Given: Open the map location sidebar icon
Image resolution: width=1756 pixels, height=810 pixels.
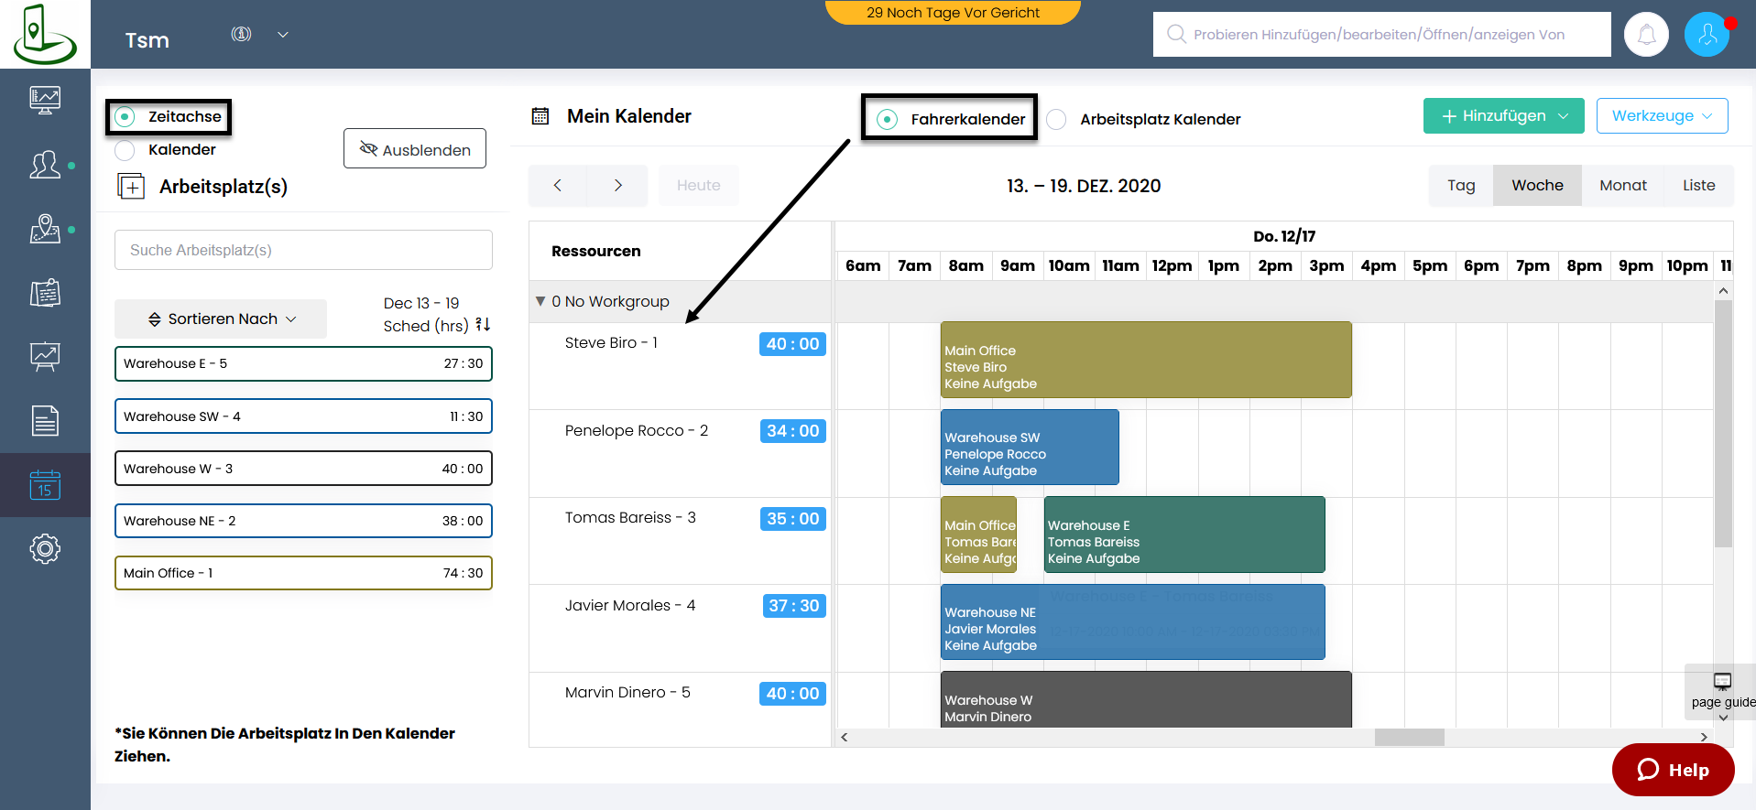Looking at the screenshot, I should 45,229.
